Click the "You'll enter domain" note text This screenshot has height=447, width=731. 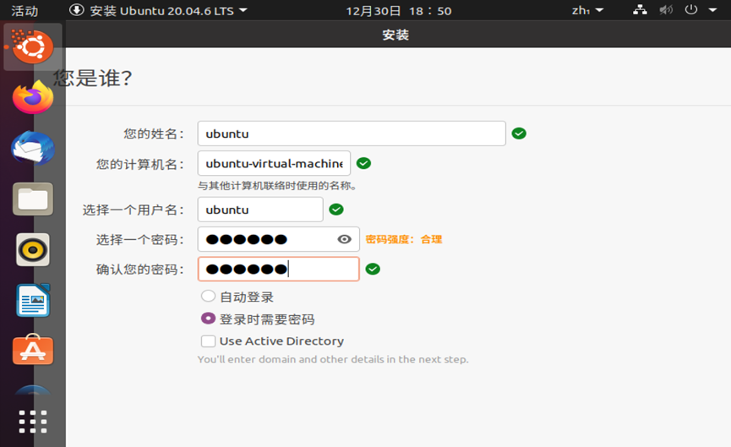pyautogui.click(x=333, y=359)
